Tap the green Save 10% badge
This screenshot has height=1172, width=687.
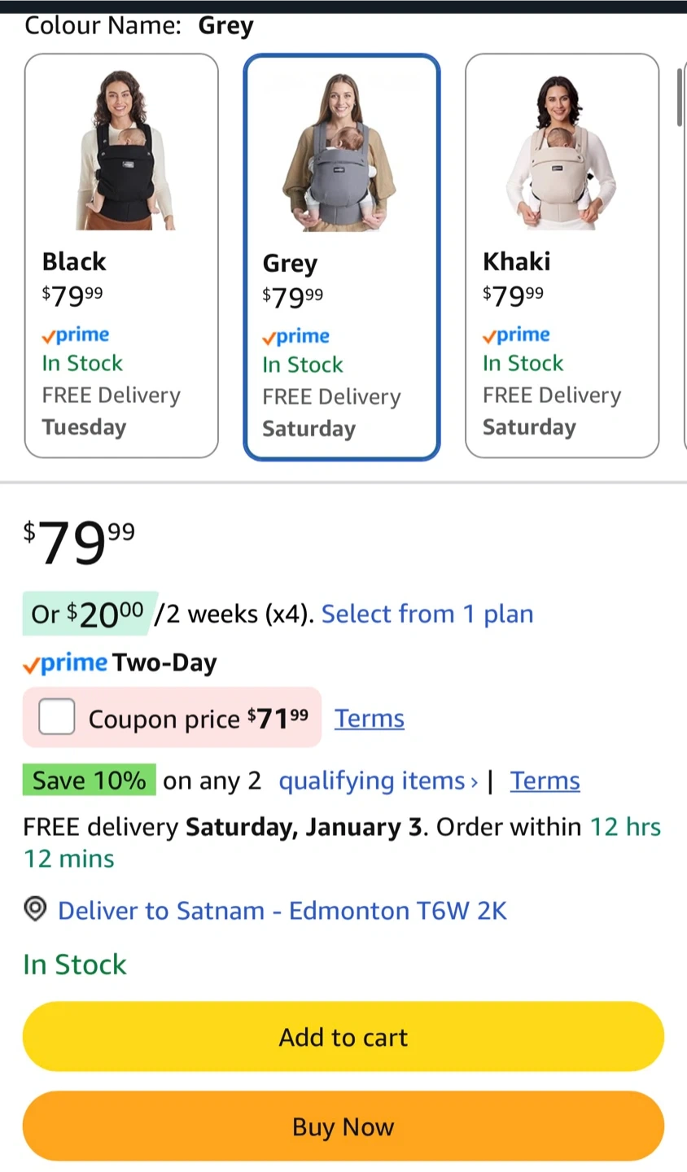pos(89,781)
